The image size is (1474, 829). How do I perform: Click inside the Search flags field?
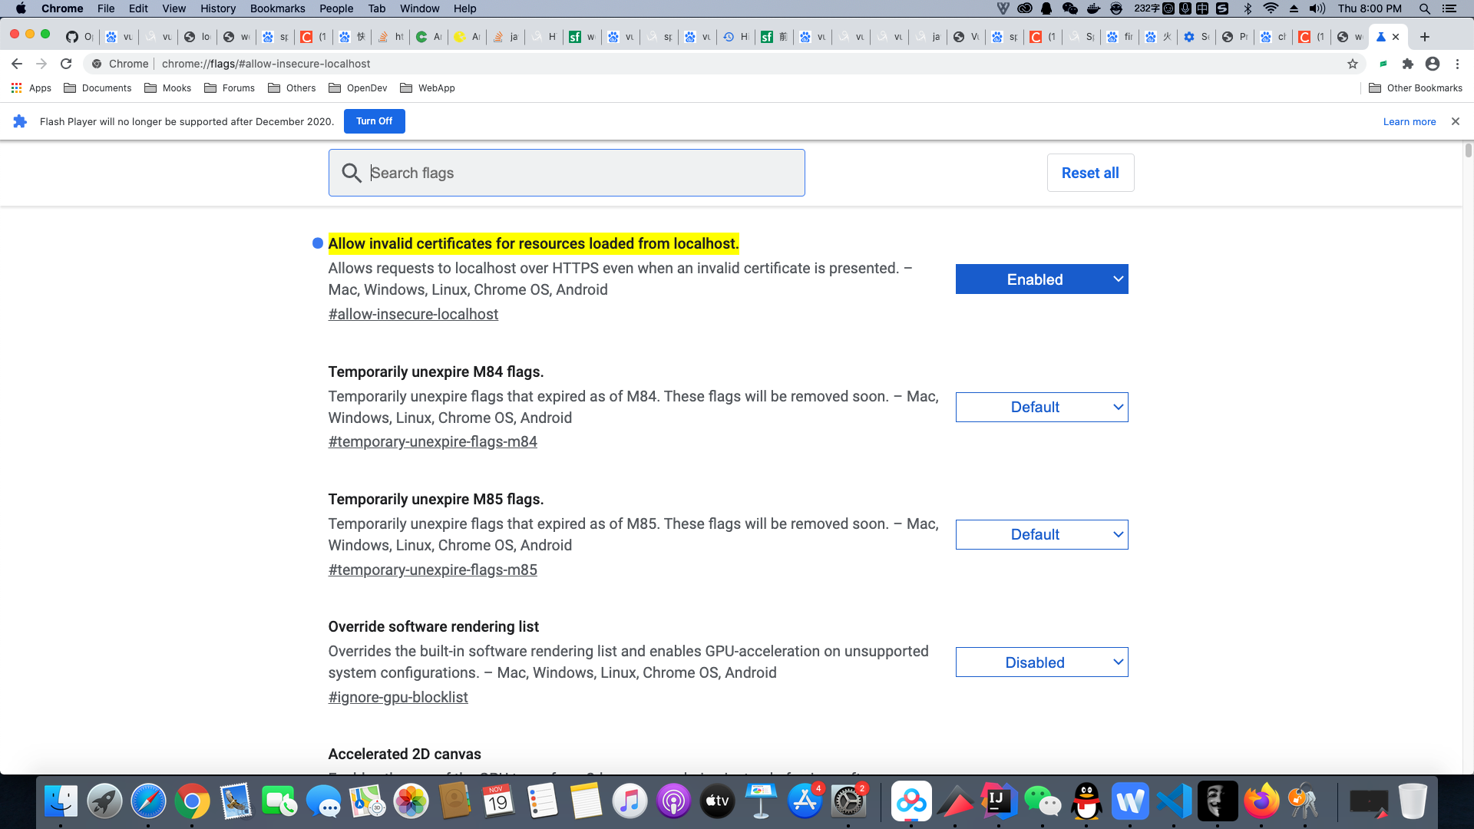pos(566,172)
